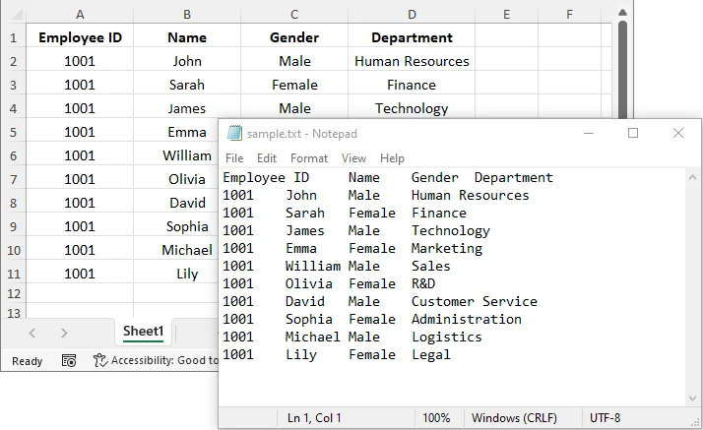
Task: Click Notepad scroll down arrow
Action: coord(692,399)
